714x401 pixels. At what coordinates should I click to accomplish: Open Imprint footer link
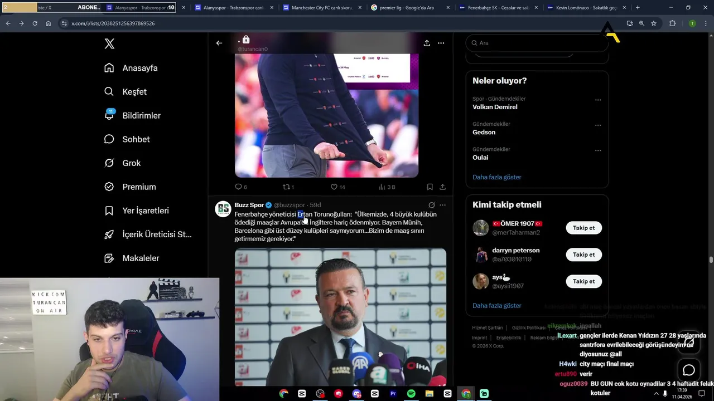[479, 338]
